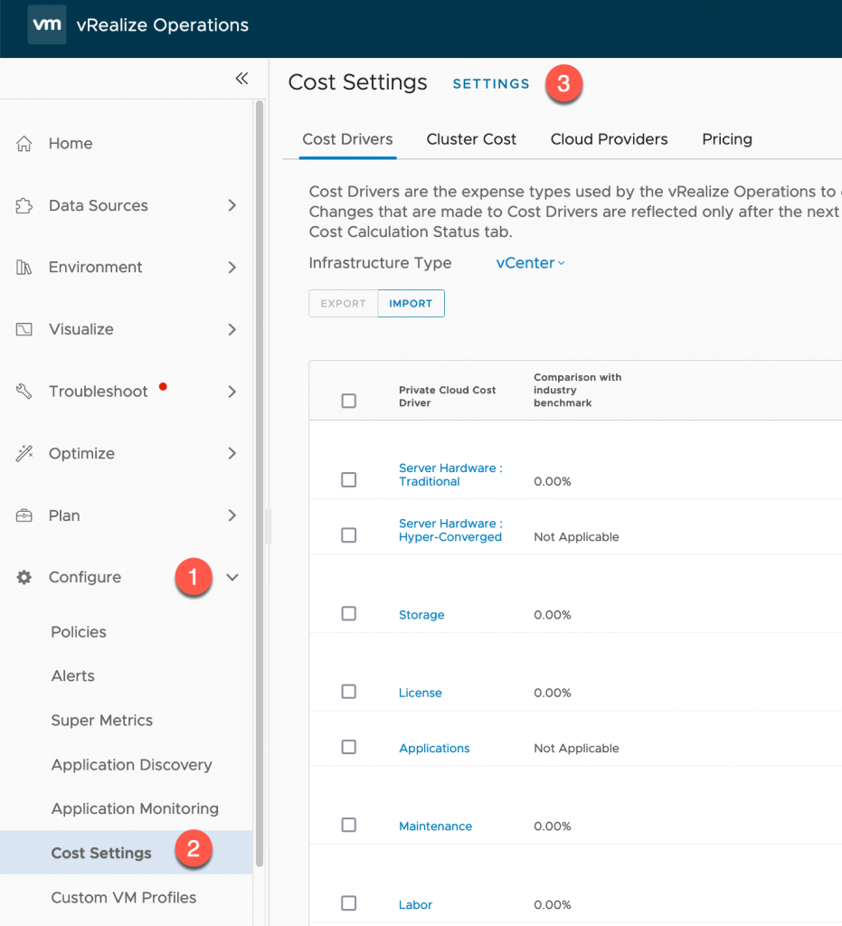Collapse the Configure section chevron
Screen dimensions: 842x926
click(x=233, y=577)
